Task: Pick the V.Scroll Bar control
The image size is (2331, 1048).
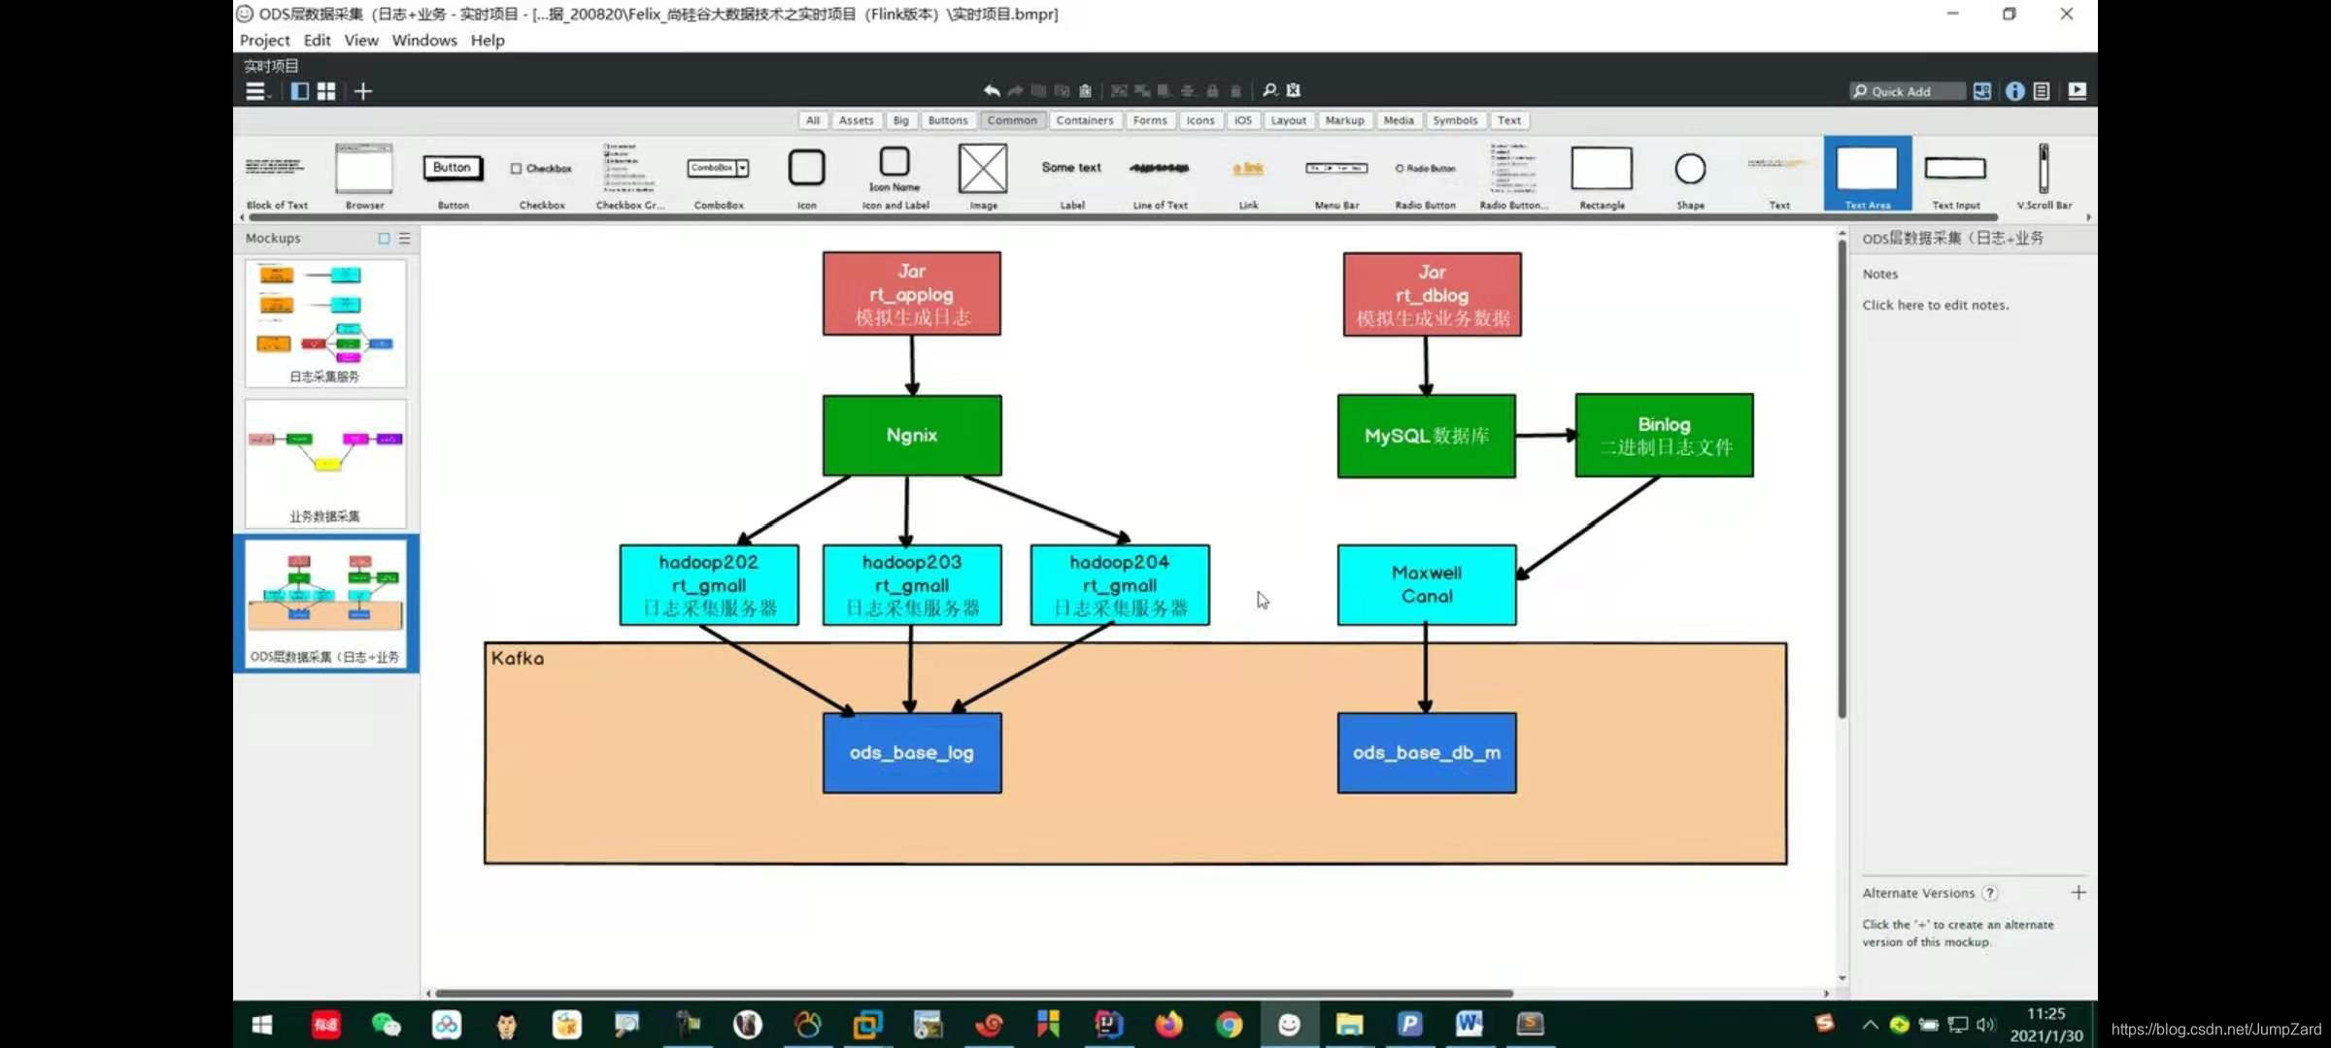Action: tap(2044, 176)
